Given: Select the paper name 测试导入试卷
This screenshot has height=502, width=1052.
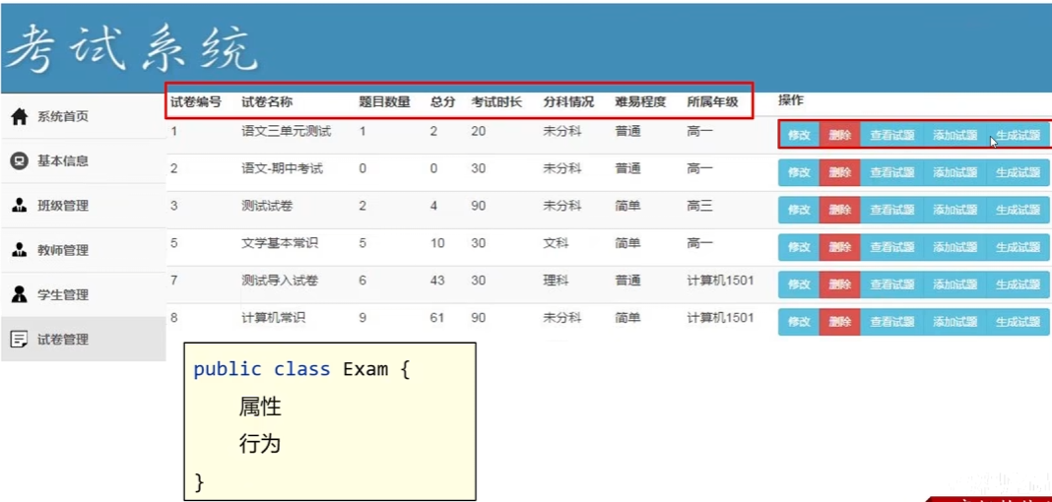Looking at the screenshot, I should click(x=280, y=281).
